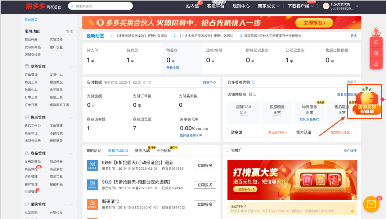Open 电子面单 in the sidebar

[x=56, y=90]
